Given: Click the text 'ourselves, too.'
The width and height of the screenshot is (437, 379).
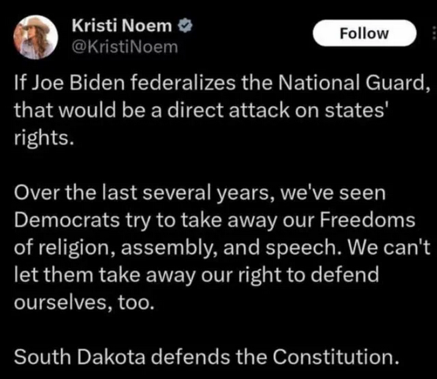Looking at the screenshot, I should pyautogui.click(x=84, y=302).
